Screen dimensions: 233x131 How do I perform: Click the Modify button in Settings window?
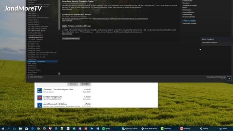click(x=73, y=84)
